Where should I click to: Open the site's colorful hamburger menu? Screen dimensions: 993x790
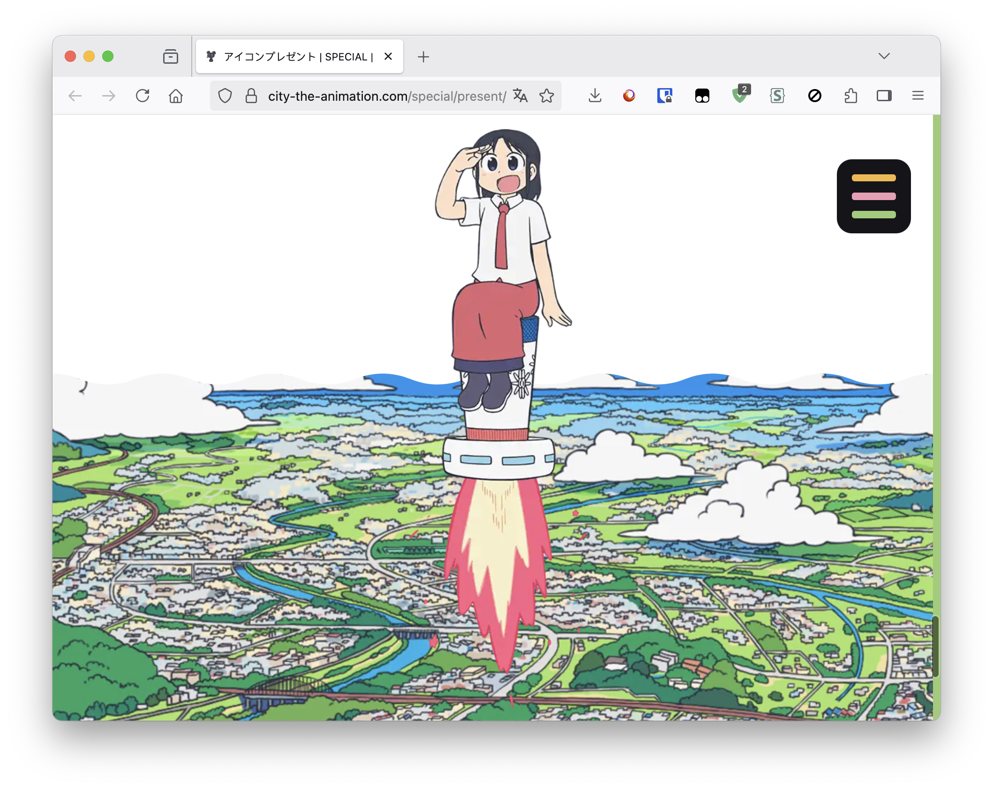[x=874, y=196]
